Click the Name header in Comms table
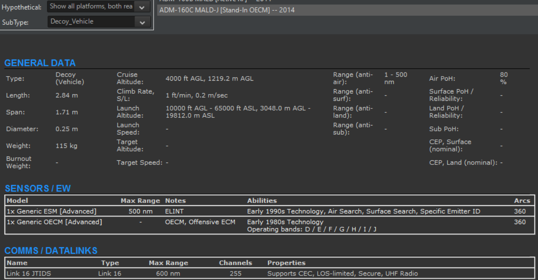Screen dimensions: 538x280 pos(17,263)
